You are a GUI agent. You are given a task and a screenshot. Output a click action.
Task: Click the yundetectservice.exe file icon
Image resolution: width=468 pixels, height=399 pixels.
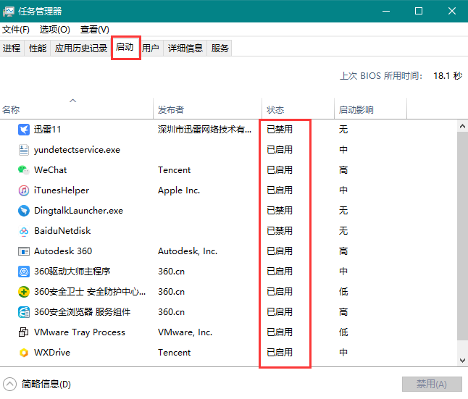click(24, 150)
